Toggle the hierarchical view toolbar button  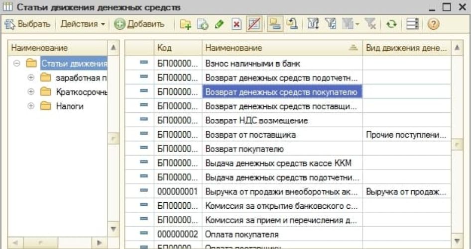pyautogui.click(x=274, y=24)
